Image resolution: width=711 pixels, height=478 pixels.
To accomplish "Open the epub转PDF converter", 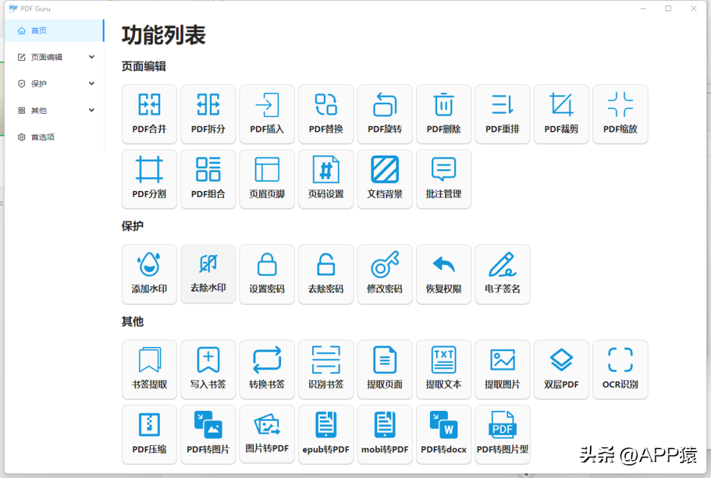I will pyautogui.click(x=326, y=435).
